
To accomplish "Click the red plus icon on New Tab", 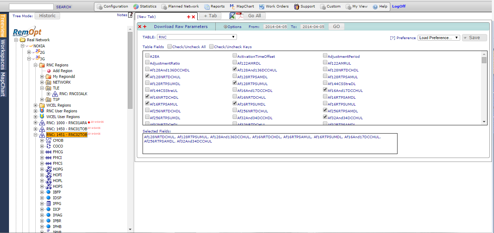I will coord(188,17).
